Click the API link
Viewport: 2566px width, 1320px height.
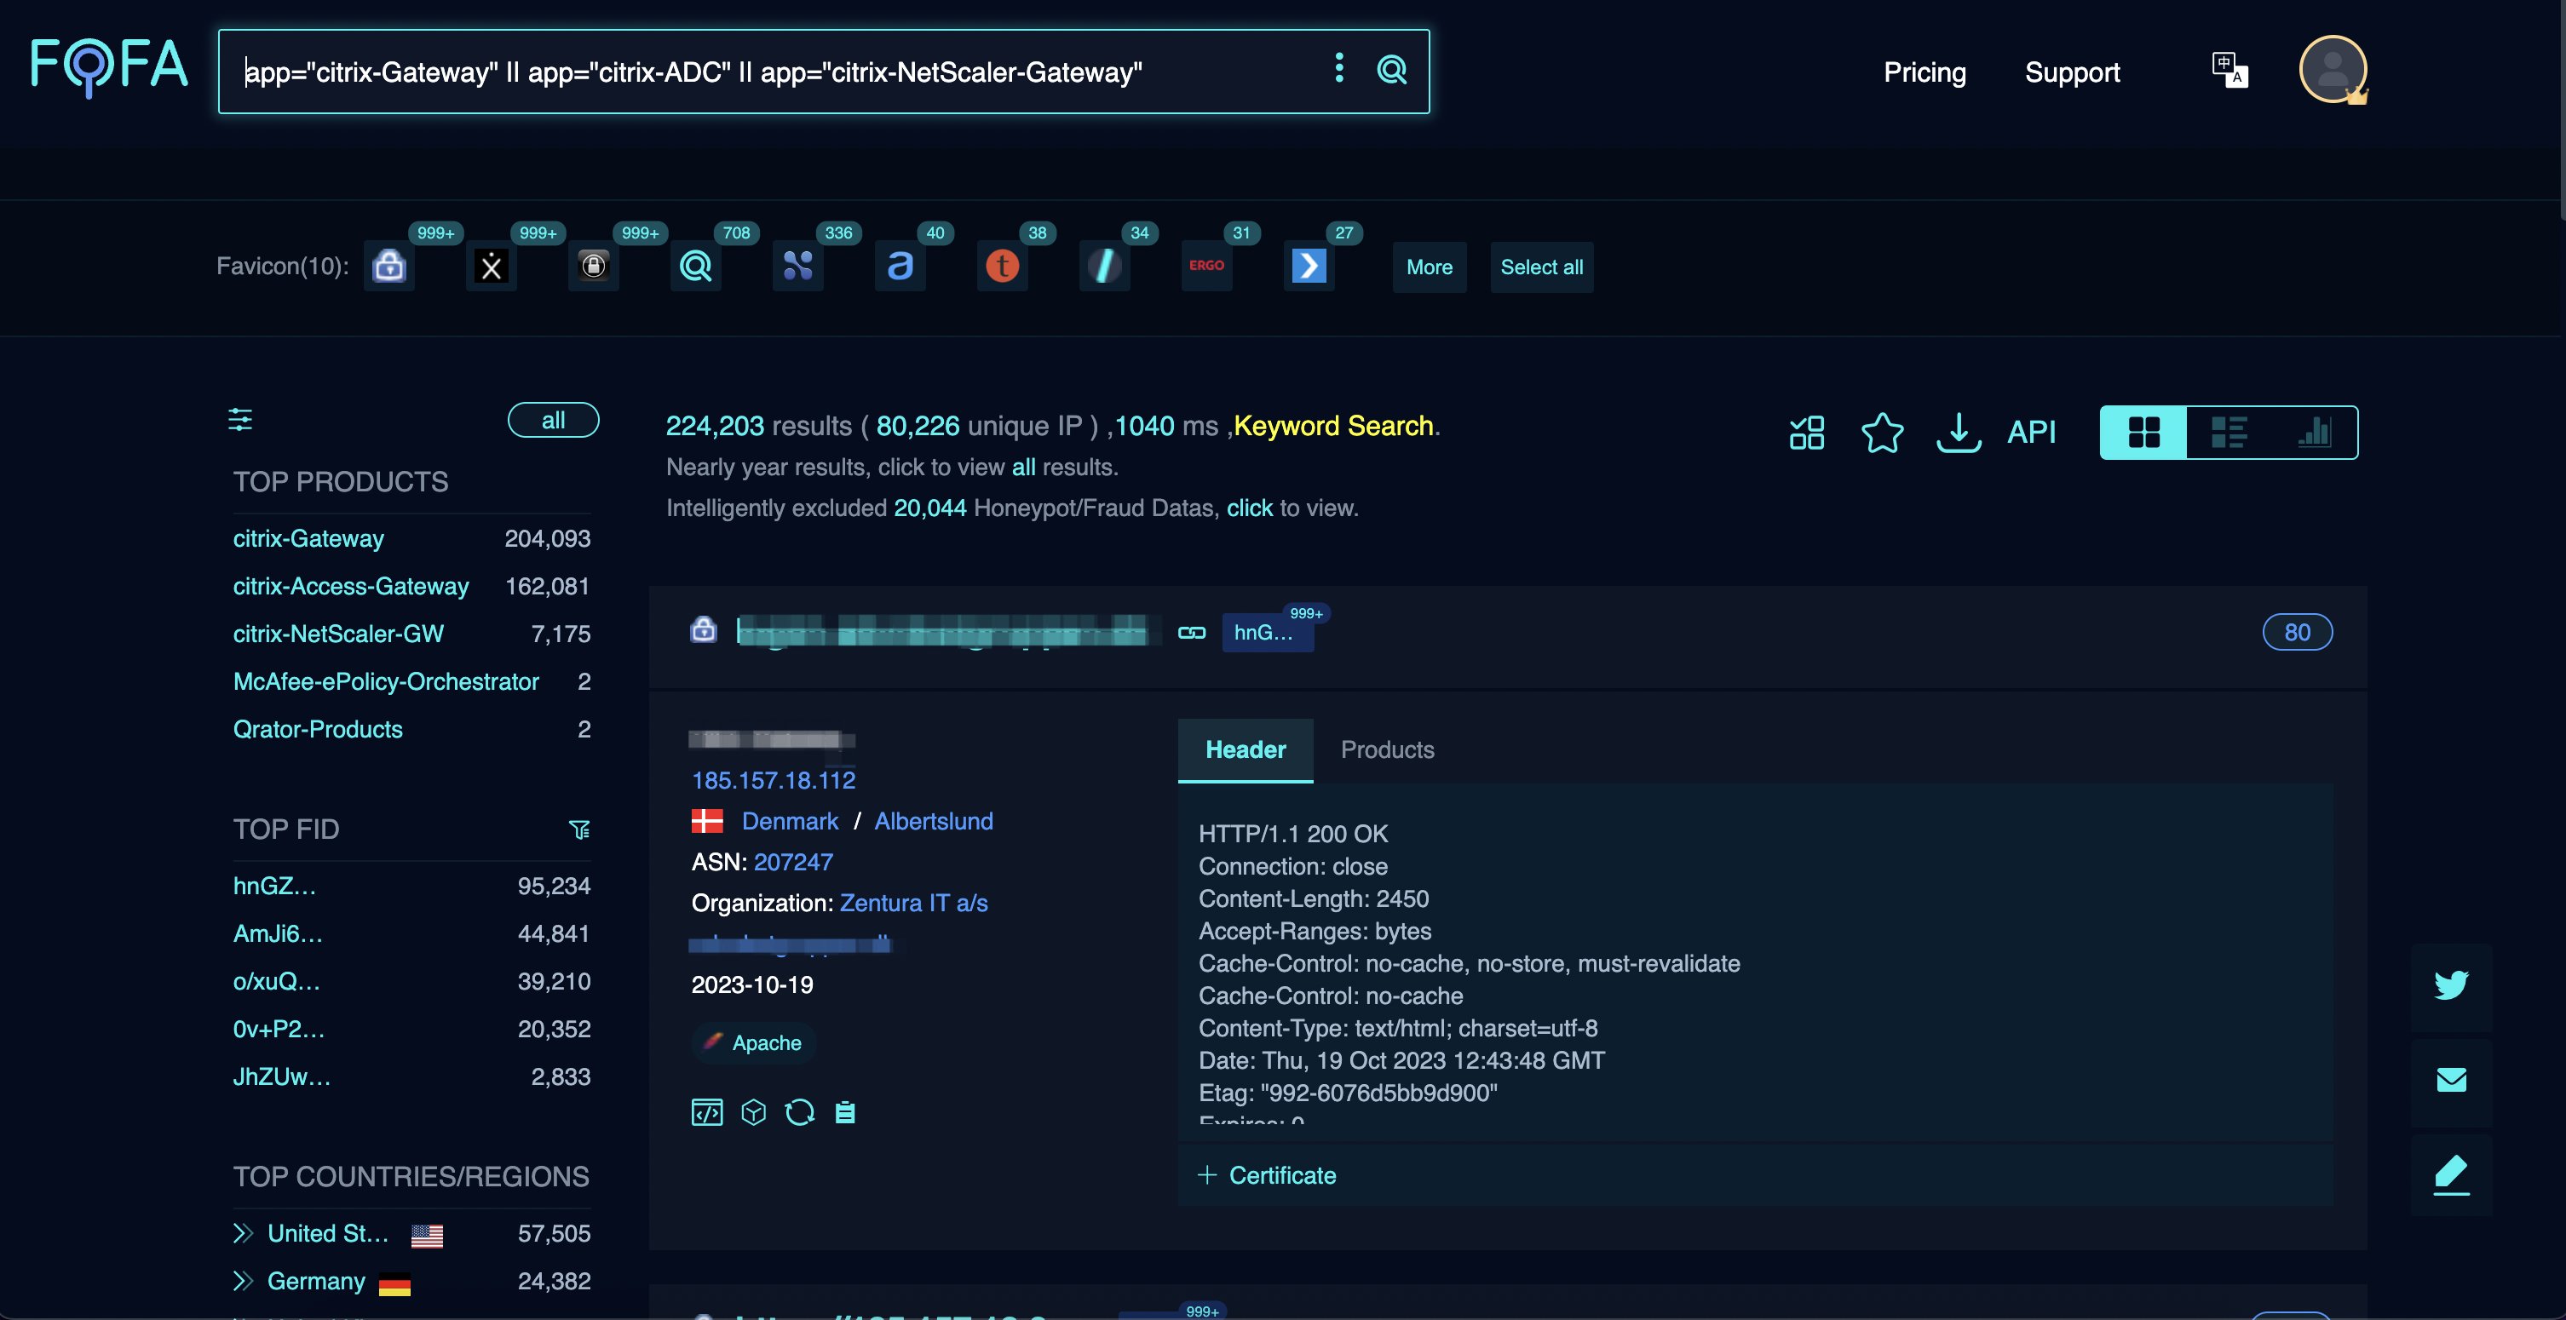point(2031,432)
